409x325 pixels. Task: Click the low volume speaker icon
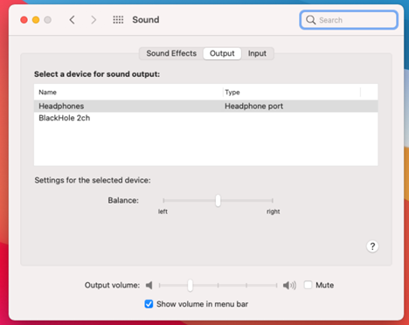[x=149, y=285]
